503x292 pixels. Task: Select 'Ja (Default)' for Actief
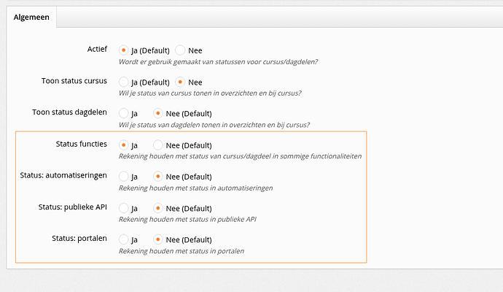pos(124,50)
